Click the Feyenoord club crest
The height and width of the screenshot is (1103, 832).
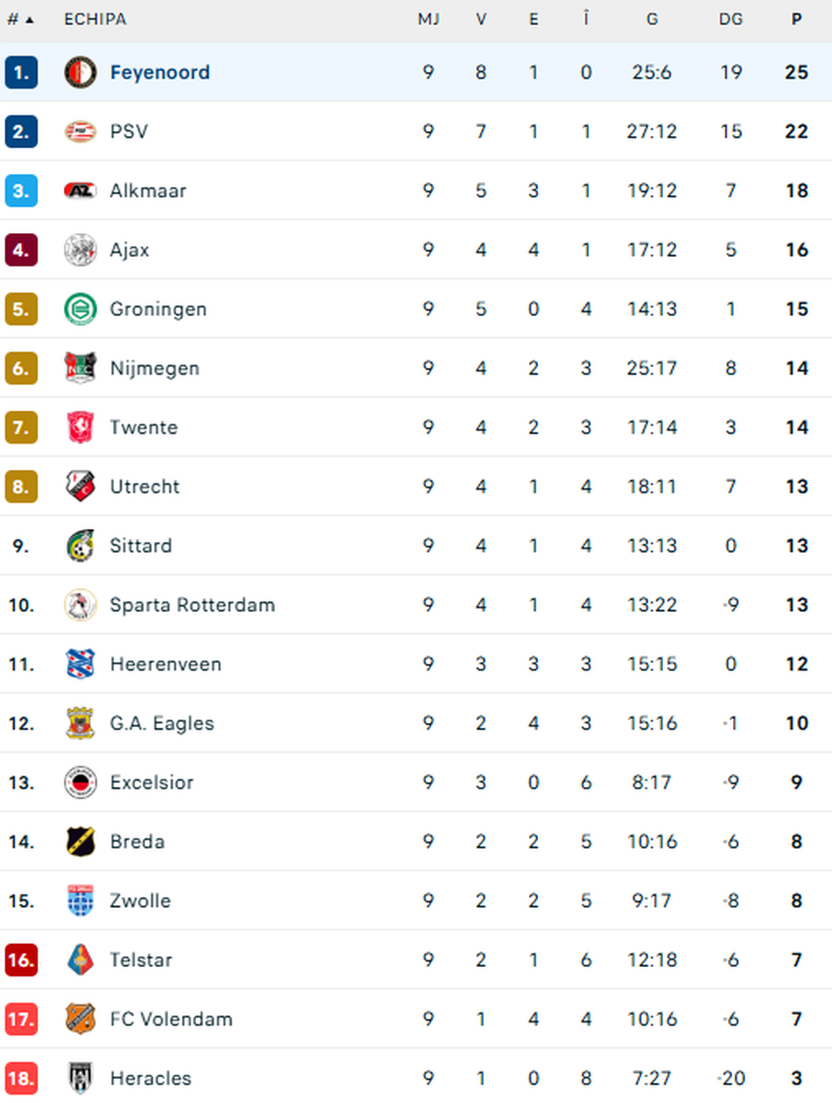[80, 72]
